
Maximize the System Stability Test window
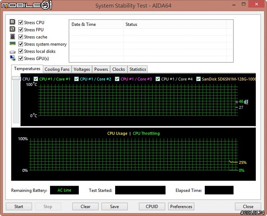[244, 5]
